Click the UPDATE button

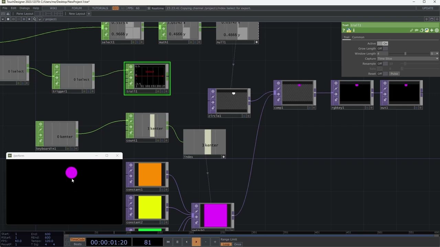(428, 8)
